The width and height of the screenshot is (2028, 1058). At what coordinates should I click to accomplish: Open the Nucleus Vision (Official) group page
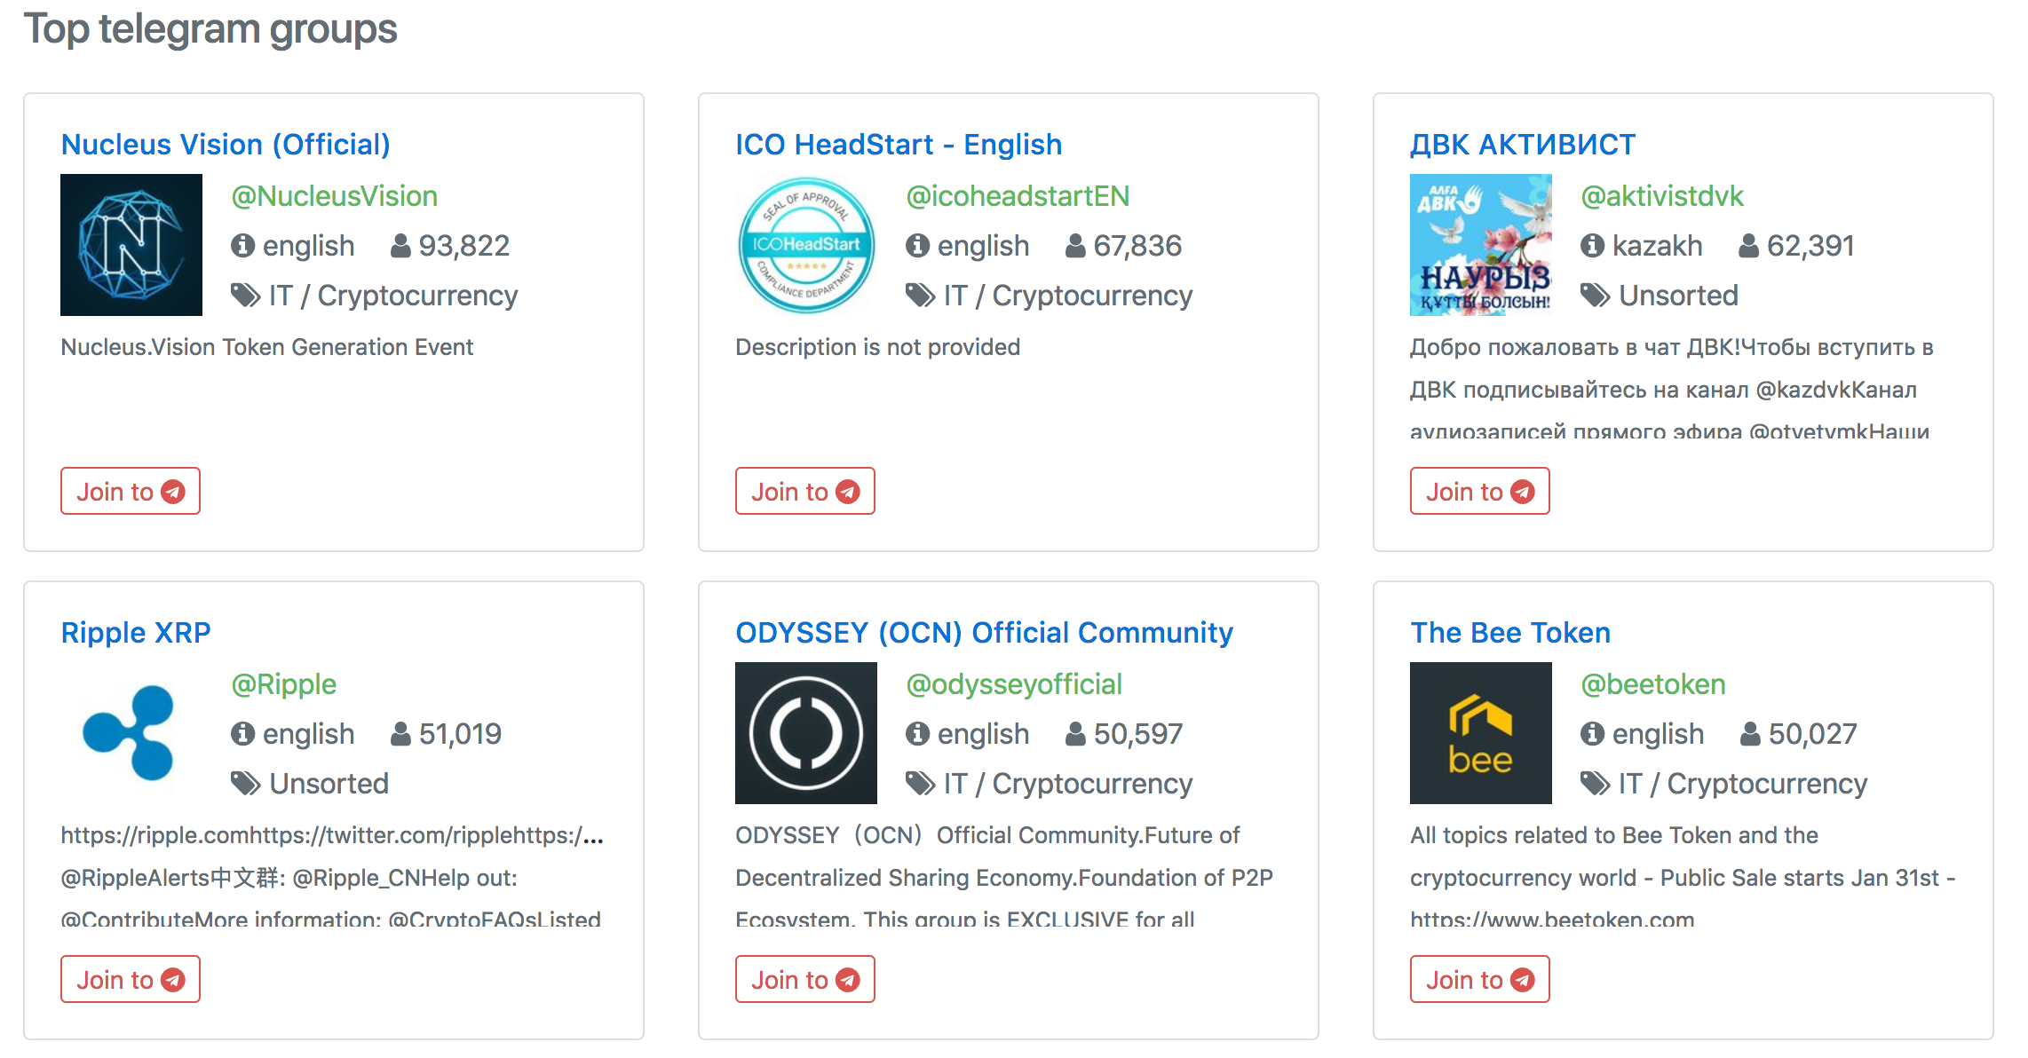tap(225, 144)
